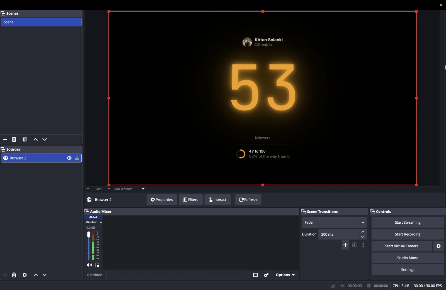Start the Virtual Camera
The height and width of the screenshot is (290, 446).
pyautogui.click(x=402, y=246)
